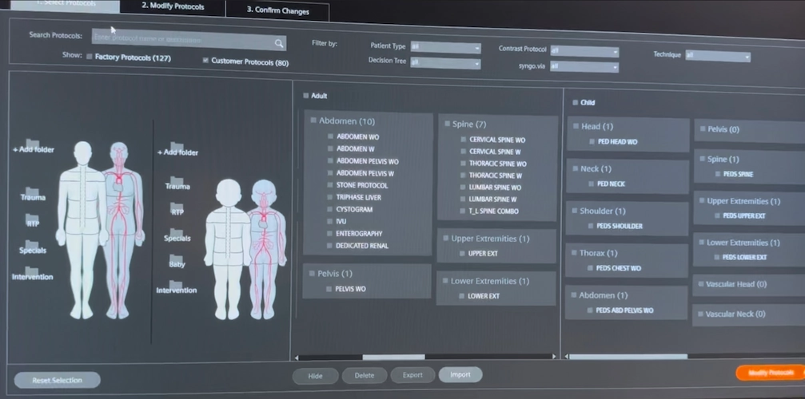Select the Vascular Head (0) group
The width and height of the screenshot is (805, 399).
coord(699,284)
